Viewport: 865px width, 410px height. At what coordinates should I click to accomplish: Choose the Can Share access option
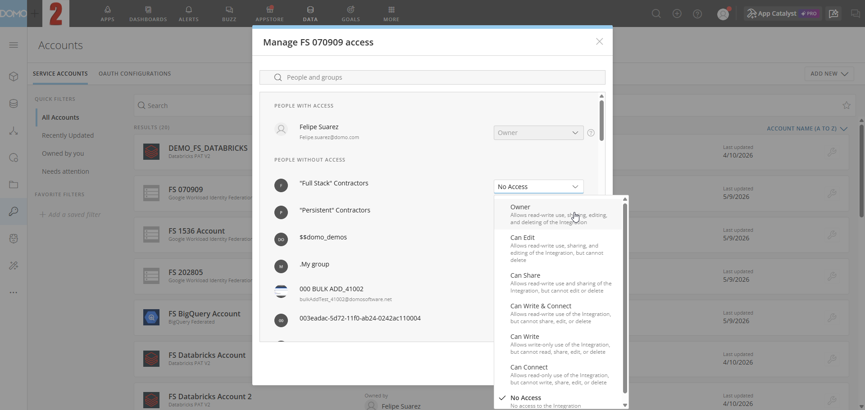tap(558, 283)
